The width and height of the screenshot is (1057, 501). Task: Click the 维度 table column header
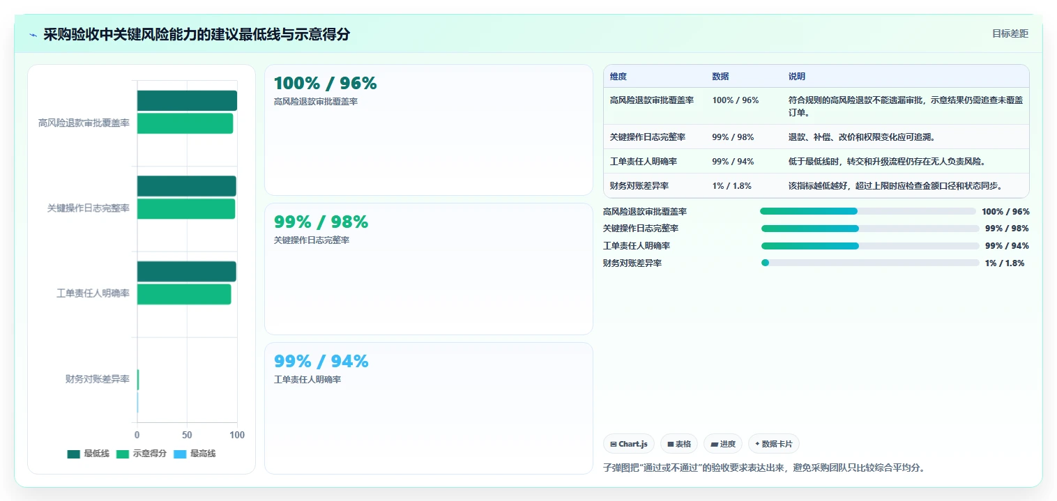click(618, 77)
